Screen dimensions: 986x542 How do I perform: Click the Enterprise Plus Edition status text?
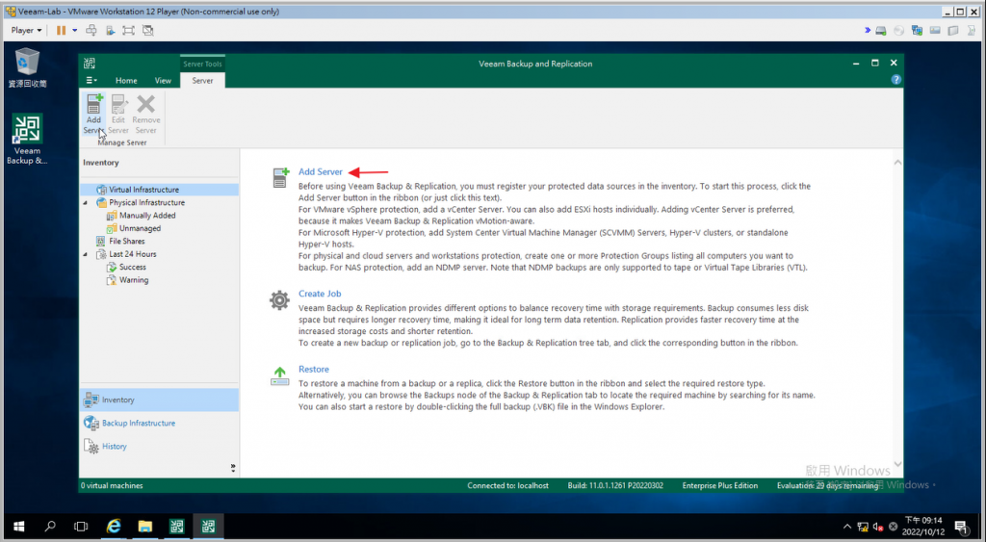pos(720,485)
